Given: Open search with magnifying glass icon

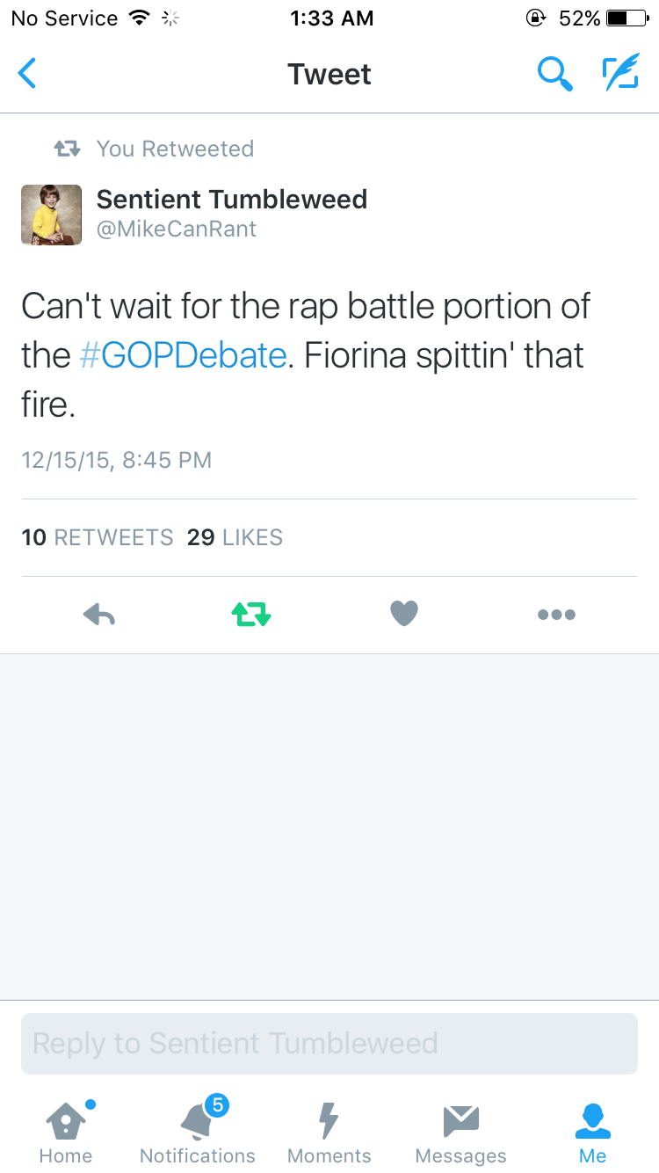Looking at the screenshot, I should (554, 74).
